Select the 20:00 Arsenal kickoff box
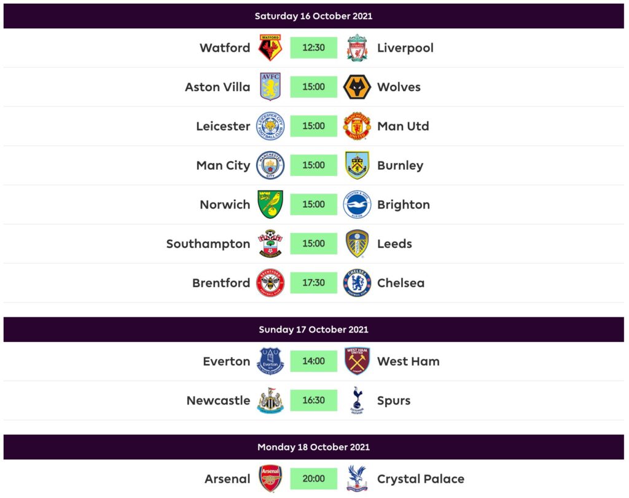 (313, 479)
